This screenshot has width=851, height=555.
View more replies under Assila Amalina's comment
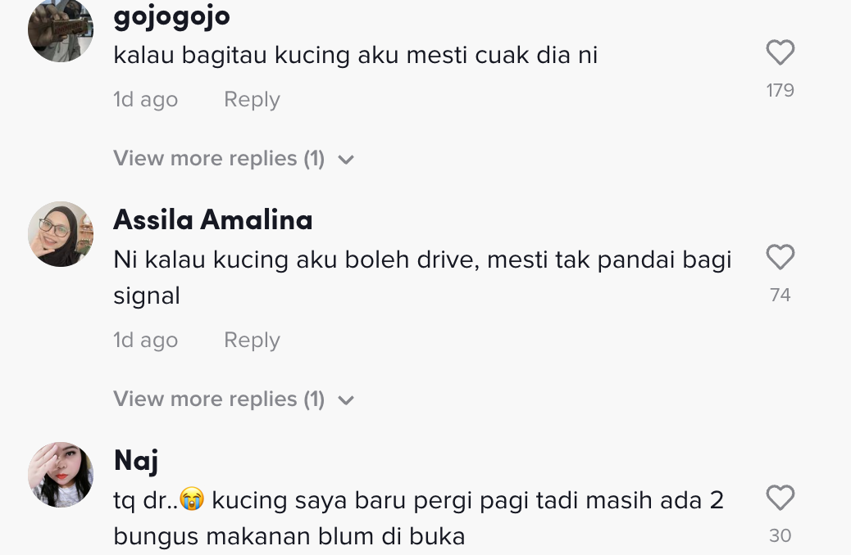pyautogui.click(x=219, y=399)
